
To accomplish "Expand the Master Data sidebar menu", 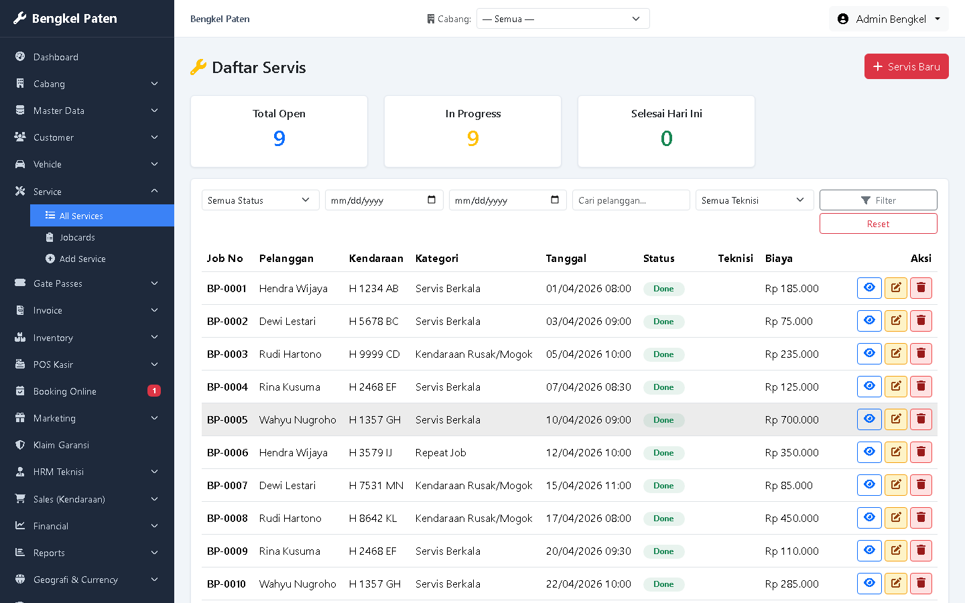I will pyautogui.click(x=87, y=111).
